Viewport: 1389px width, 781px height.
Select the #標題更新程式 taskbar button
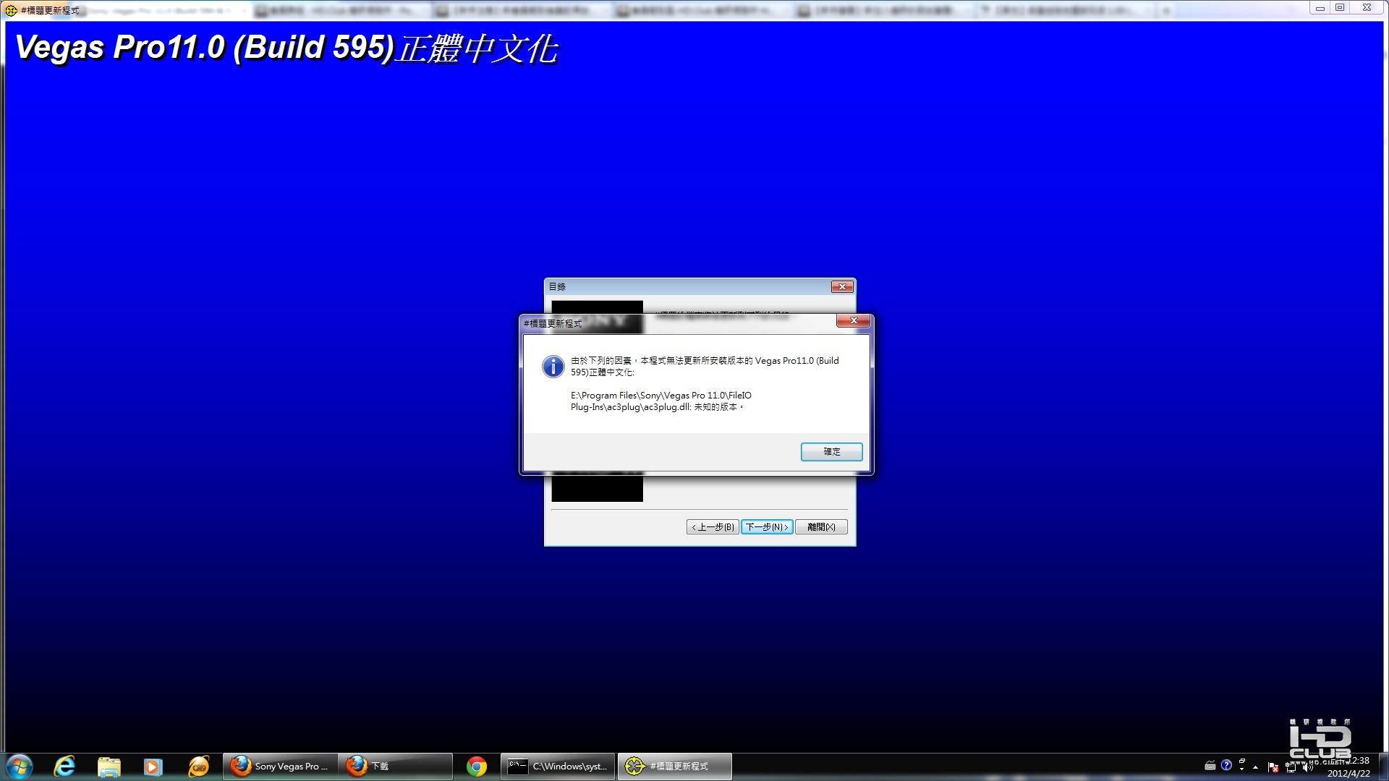674,766
